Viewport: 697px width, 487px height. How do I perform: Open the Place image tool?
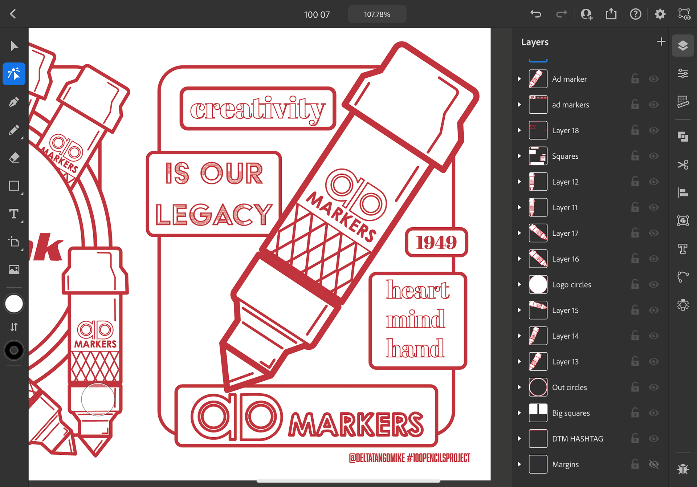pyautogui.click(x=14, y=269)
